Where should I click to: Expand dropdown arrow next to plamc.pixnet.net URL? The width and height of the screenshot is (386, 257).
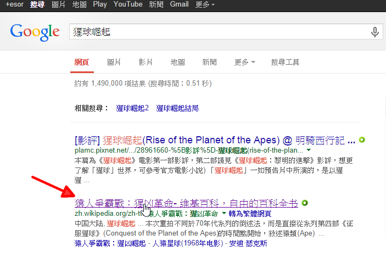[309, 150]
